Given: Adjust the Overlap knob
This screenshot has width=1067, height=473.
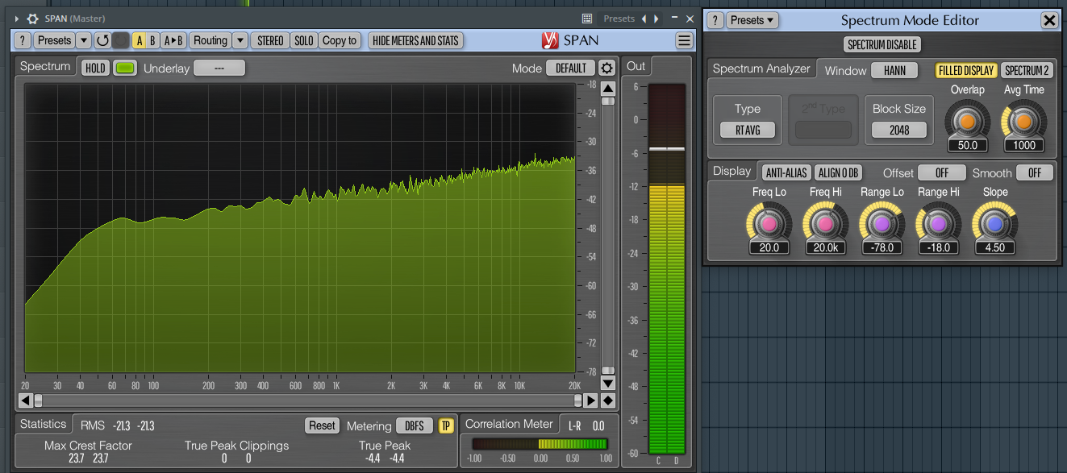Looking at the screenshot, I should pyautogui.click(x=967, y=122).
